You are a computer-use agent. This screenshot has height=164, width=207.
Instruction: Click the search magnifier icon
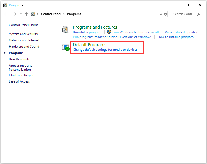pos(199,14)
